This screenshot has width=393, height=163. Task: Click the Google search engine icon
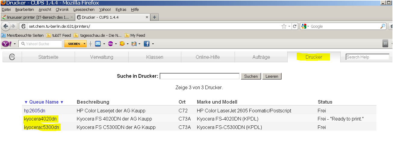tap(304, 26)
